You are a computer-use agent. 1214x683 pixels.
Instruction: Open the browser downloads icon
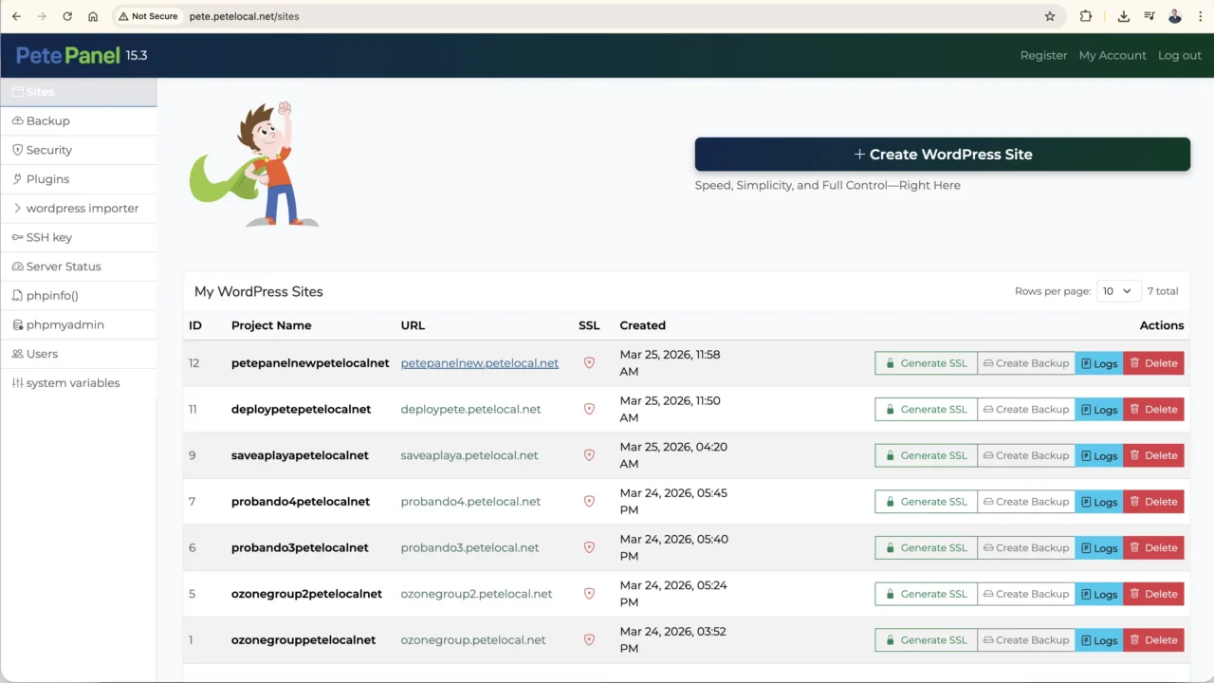tap(1124, 16)
